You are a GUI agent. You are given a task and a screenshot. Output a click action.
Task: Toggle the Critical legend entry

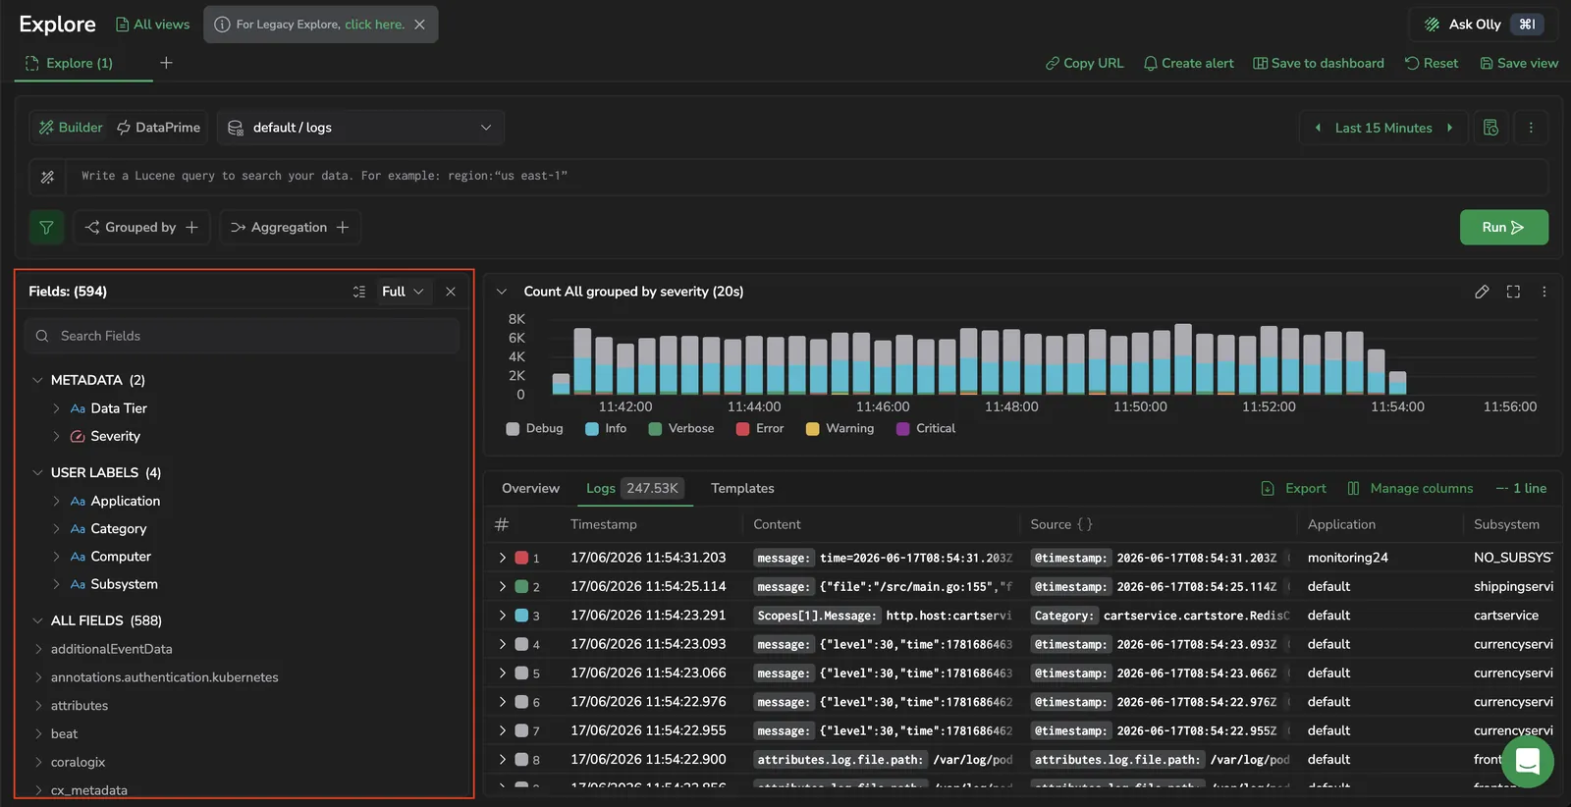coord(926,429)
